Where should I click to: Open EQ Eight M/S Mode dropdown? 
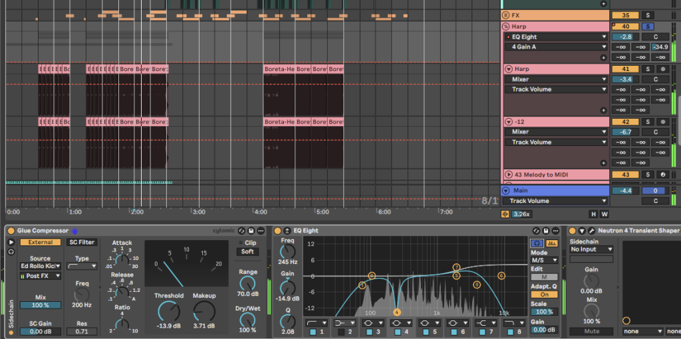coord(544,260)
